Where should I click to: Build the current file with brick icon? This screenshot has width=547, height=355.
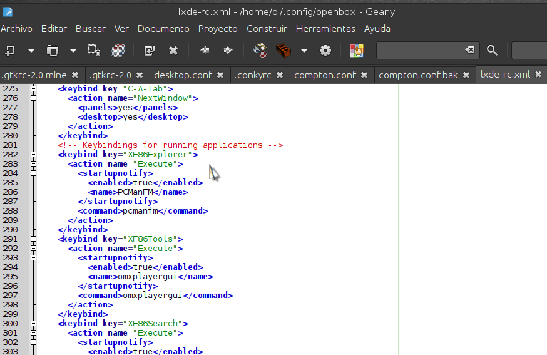(284, 51)
